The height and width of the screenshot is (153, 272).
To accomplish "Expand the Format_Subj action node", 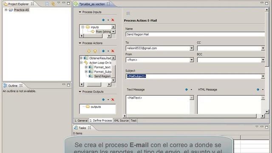I will [x=86, y=71].
